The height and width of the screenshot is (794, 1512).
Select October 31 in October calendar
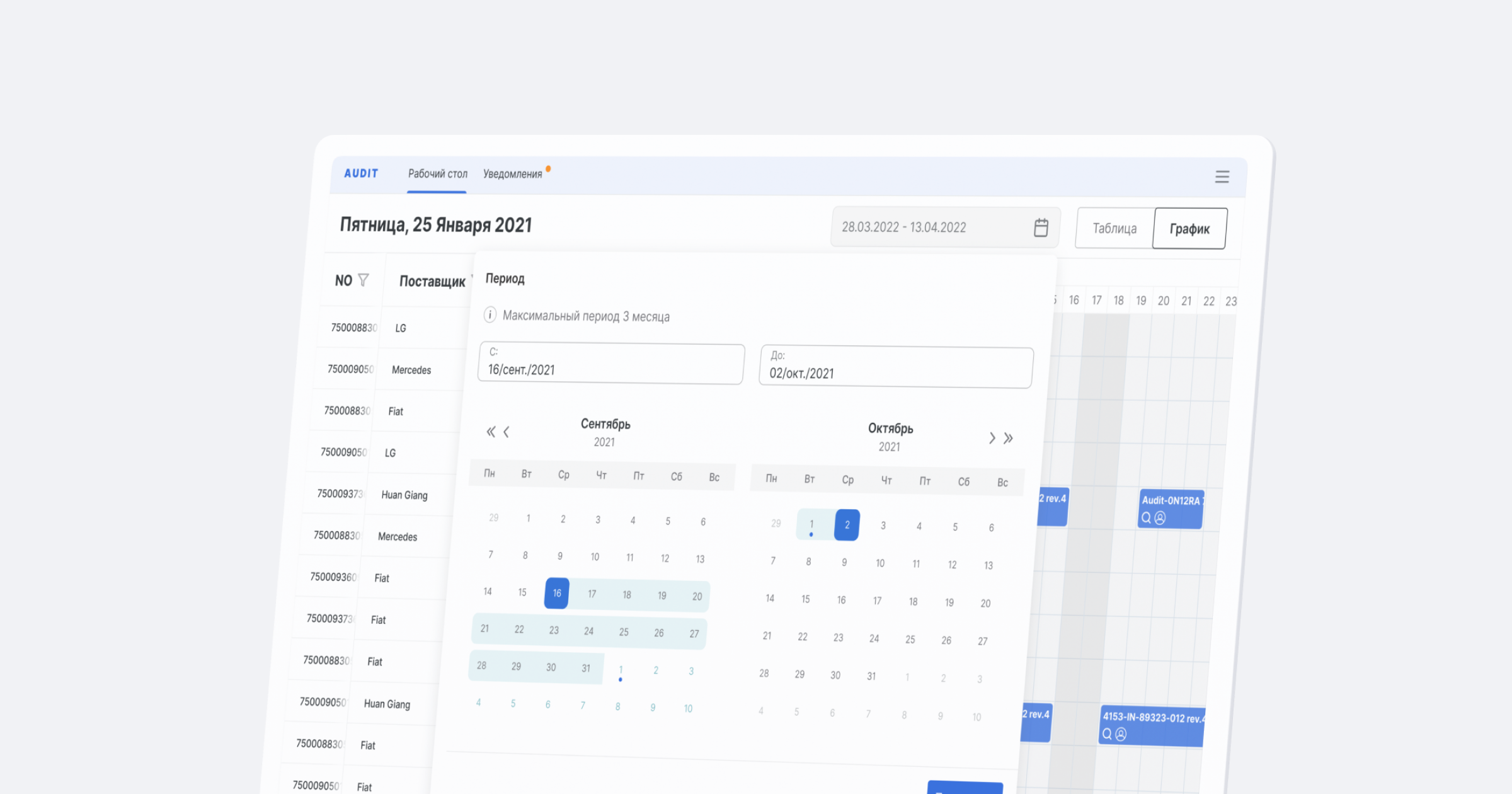(871, 676)
